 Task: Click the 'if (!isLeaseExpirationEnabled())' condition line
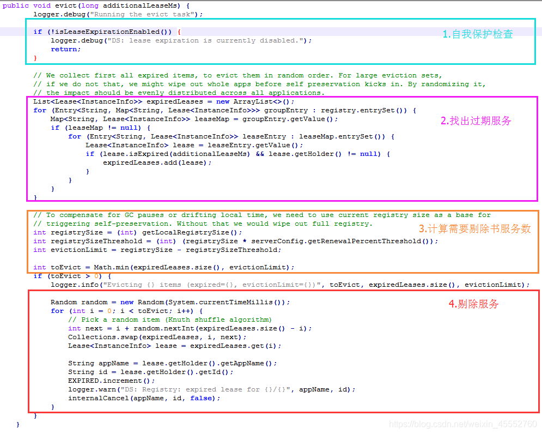(x=107, y=32)
